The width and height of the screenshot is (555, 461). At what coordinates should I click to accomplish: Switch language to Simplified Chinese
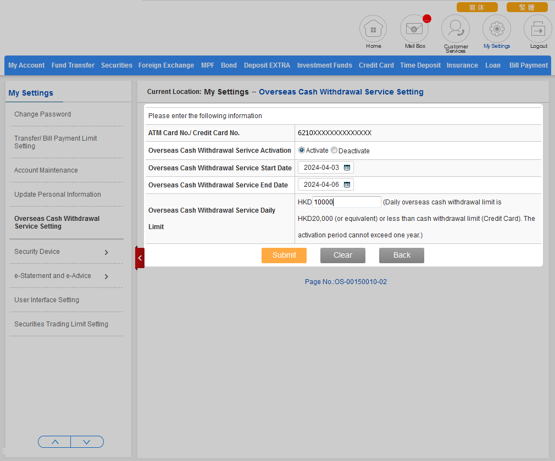tap(476, 7)
